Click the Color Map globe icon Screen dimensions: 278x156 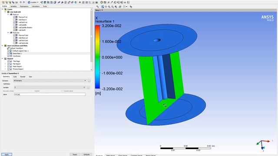(x=76, y=2)
